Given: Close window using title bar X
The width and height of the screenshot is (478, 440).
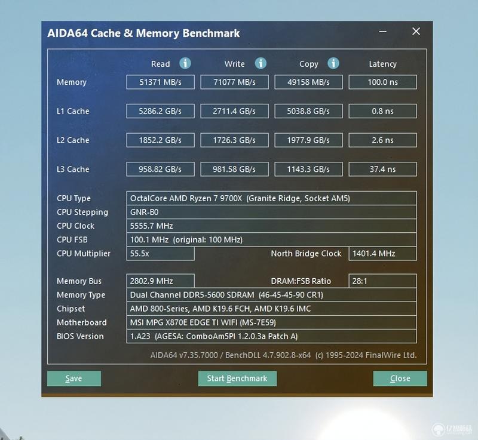Looking at the screenshot, I should pyautogui.click(x=416, y=32).
